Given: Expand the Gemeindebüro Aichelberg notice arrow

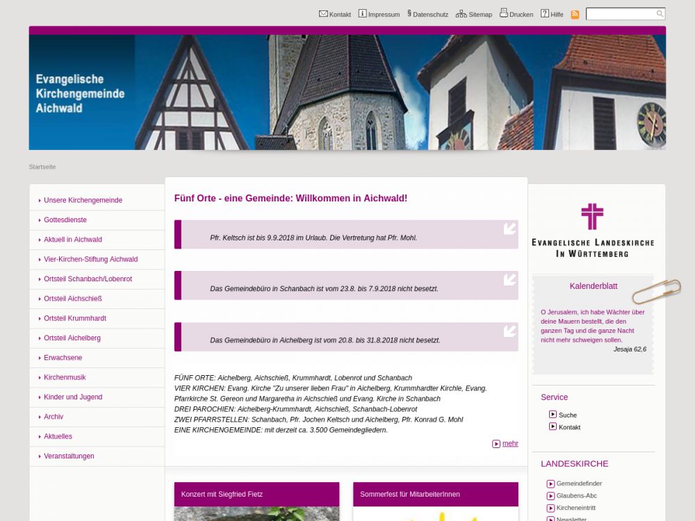Looking at the screenshot, I should coord(510,331).
